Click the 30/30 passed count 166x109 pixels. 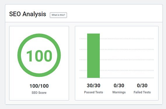pos(93,85)
